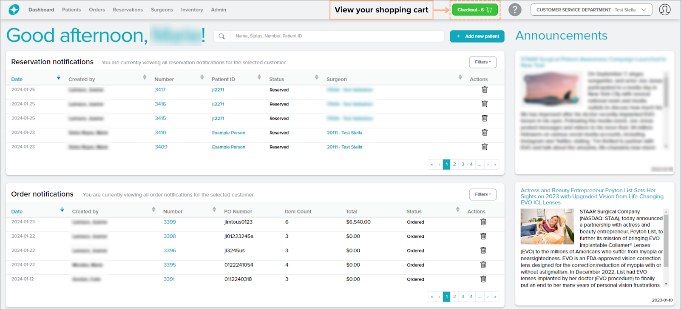The image size is (681, 310).
Task: Open Filters dropdown in Order notifications
Action: click(x=482, y=194)
